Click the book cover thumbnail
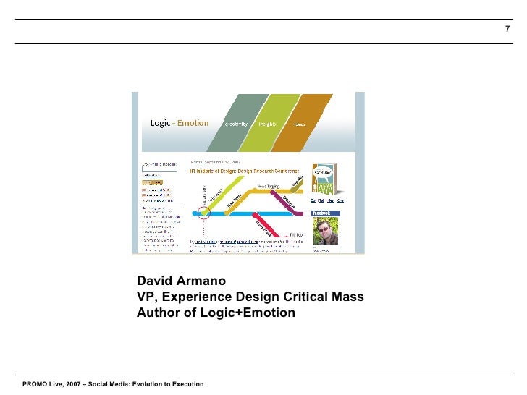The image size is (527, 395). 324,179
